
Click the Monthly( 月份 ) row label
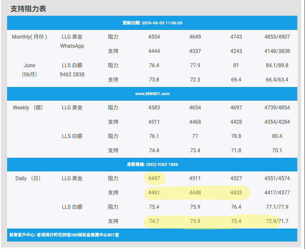tap(29, 37)
